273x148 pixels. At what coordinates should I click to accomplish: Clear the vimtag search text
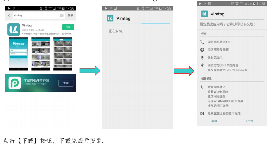pyautogui.click(x=62, y=15)
